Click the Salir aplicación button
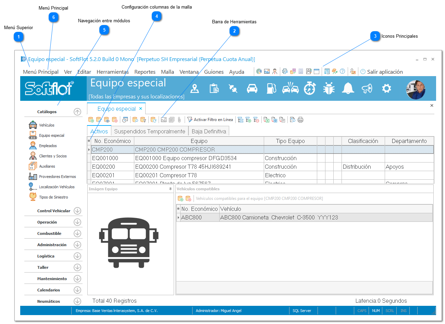 tap(381, 72)
